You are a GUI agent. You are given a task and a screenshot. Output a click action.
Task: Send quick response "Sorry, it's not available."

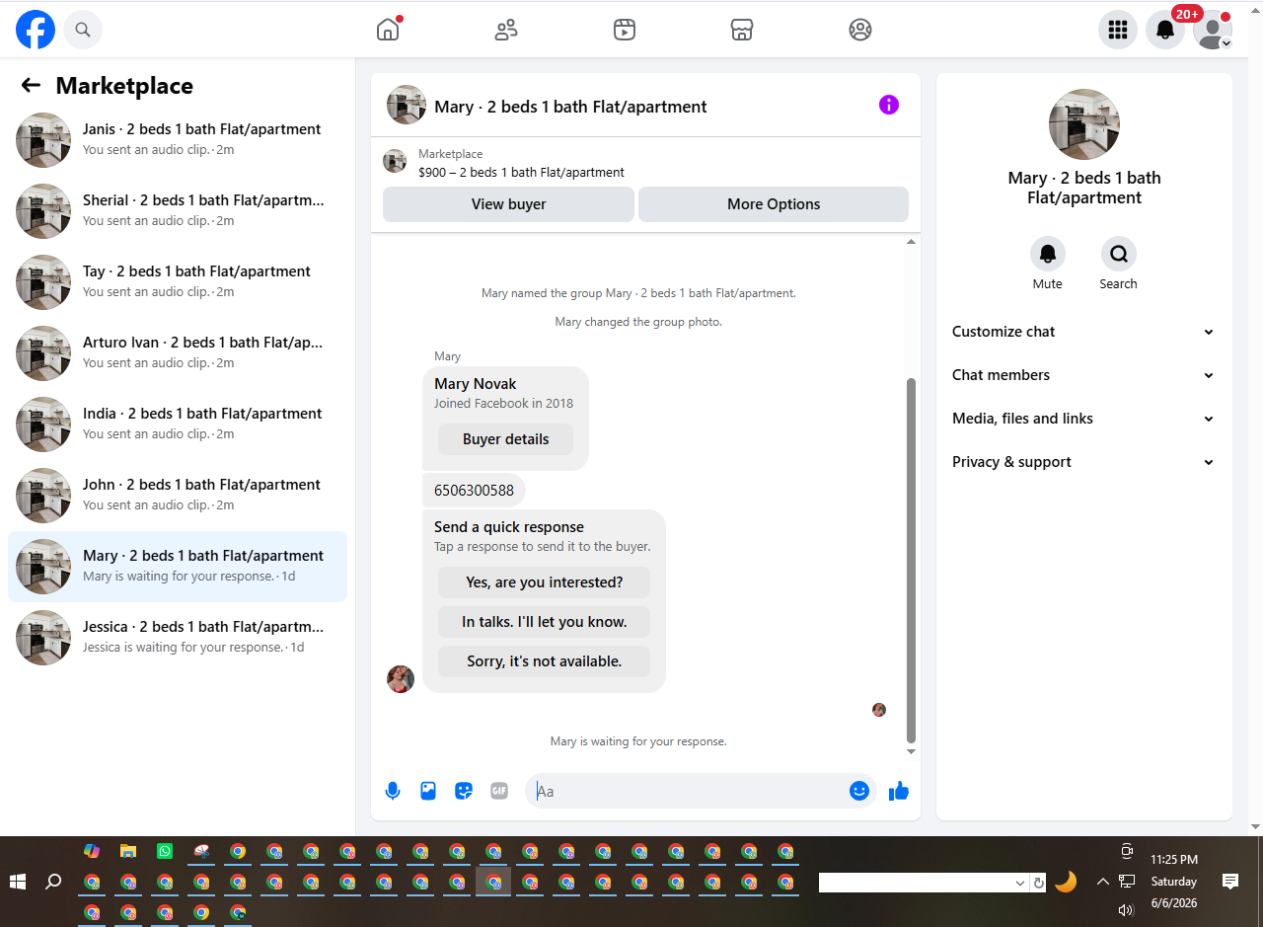coord(544,661)
